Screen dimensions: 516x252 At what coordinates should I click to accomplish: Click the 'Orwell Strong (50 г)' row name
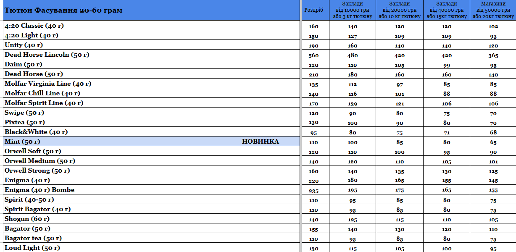(37, 171)
